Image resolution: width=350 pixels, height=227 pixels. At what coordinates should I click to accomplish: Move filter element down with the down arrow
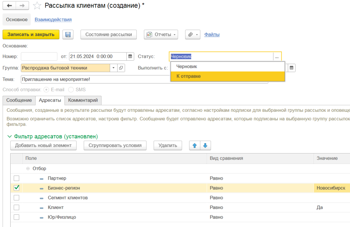(205, 146)
